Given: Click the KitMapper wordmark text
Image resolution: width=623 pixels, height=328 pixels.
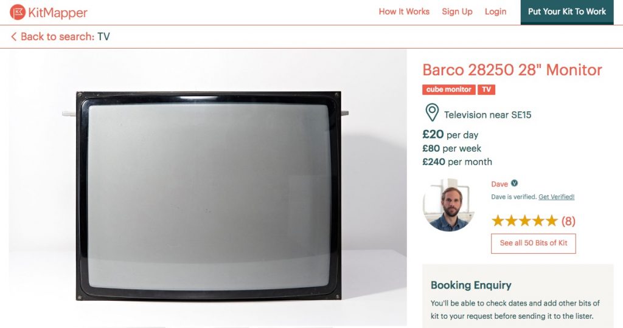Looking at the screenshot, I should pyautogui.click(x=58, y=13).
